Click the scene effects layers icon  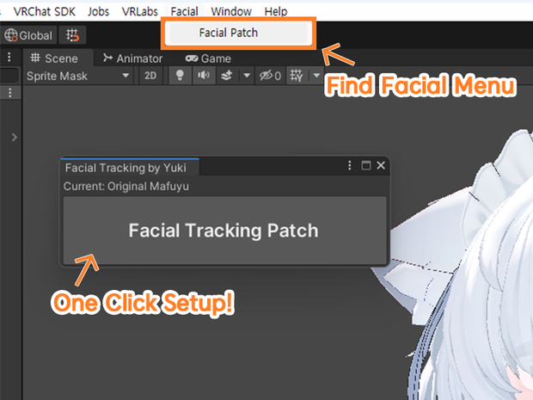(226, 76)
